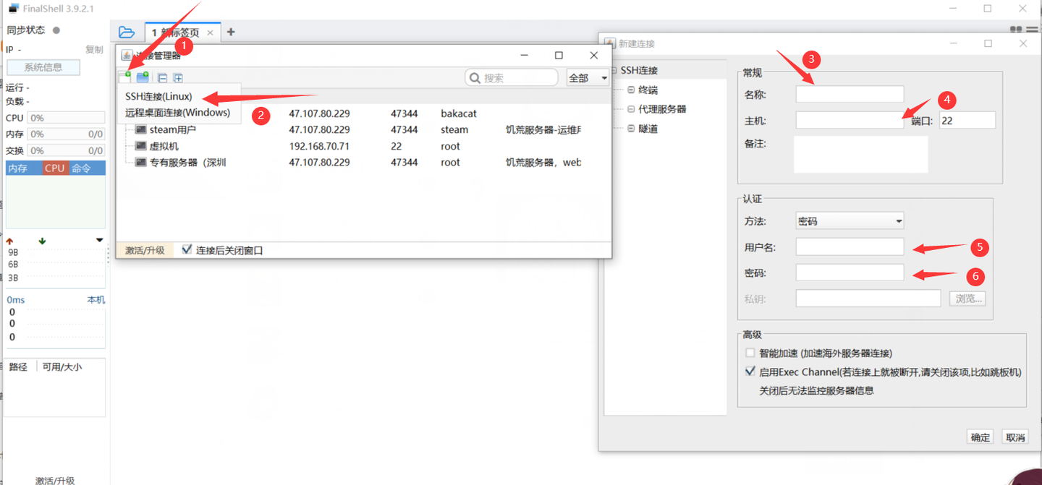Click the gray sync status indicator dot
The width and height of the screenshot is (1042, 485).
click(x=56, y=30)
